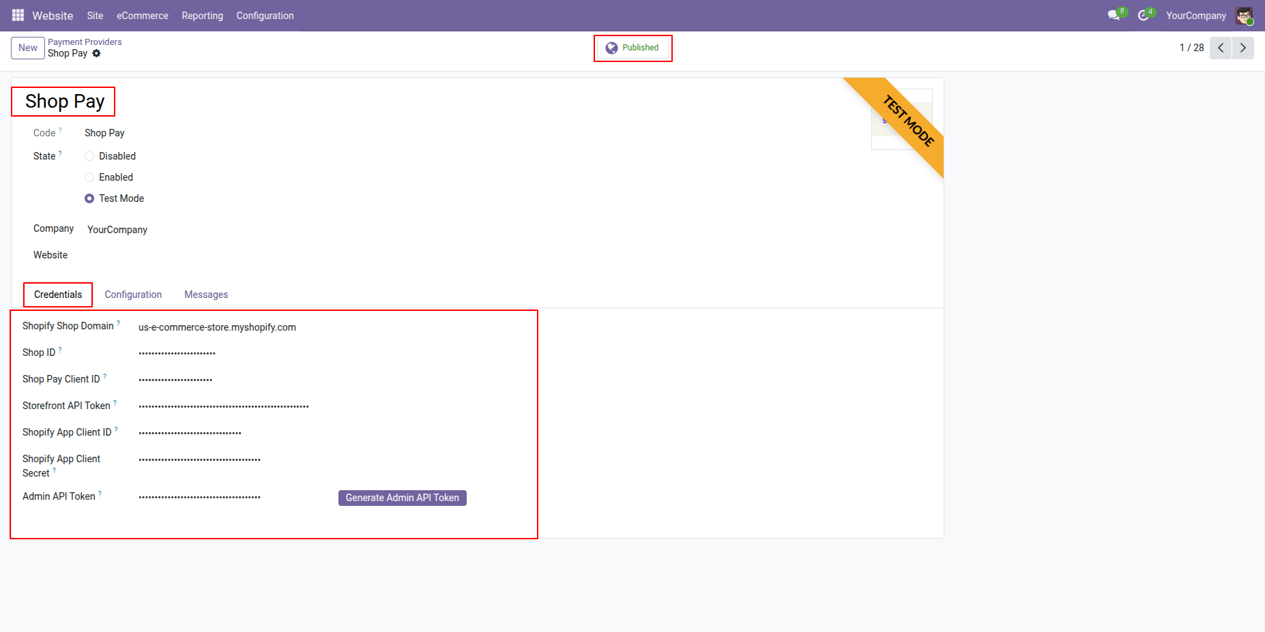Screen dimensions: 1265x632
Task: Switch to the Configuration form tab
Action: (133, 295)
